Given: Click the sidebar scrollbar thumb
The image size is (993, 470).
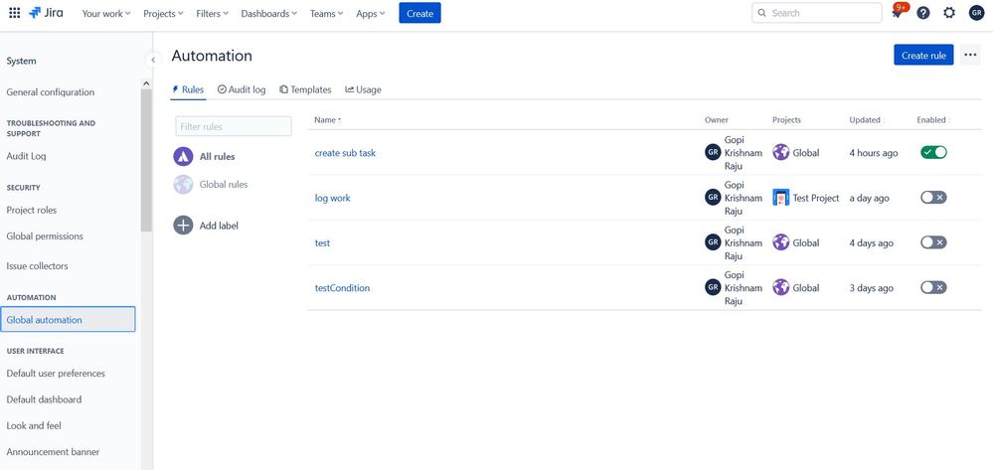Looking at the screenshot, I should 146,160.
